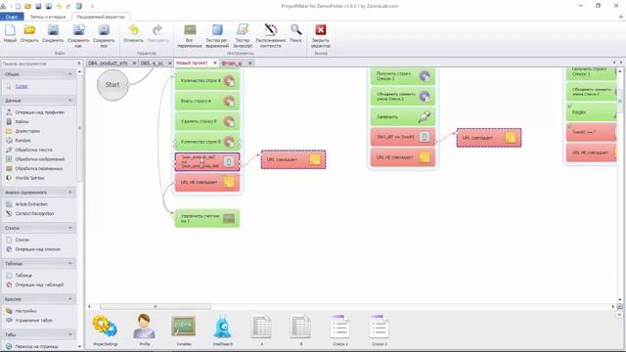Select the Заменить (Replace) green block

(x=403, y=116)
